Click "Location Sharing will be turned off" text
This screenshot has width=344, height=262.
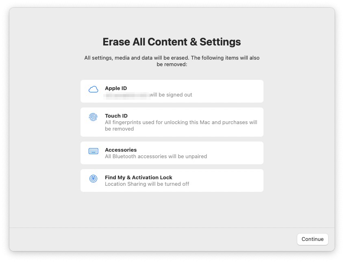point(147,184)
